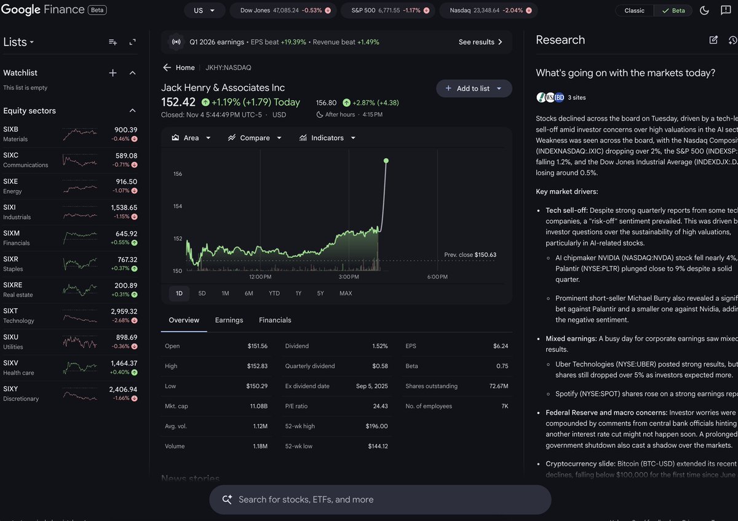Collapse the Watchlist section

point(132,73)
